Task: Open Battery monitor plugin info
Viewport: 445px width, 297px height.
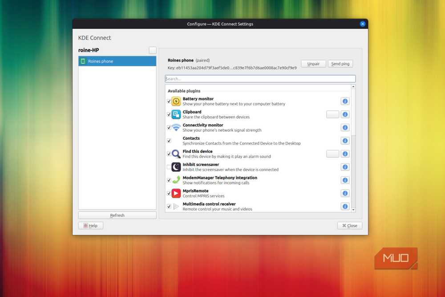Action: [345, 102]
